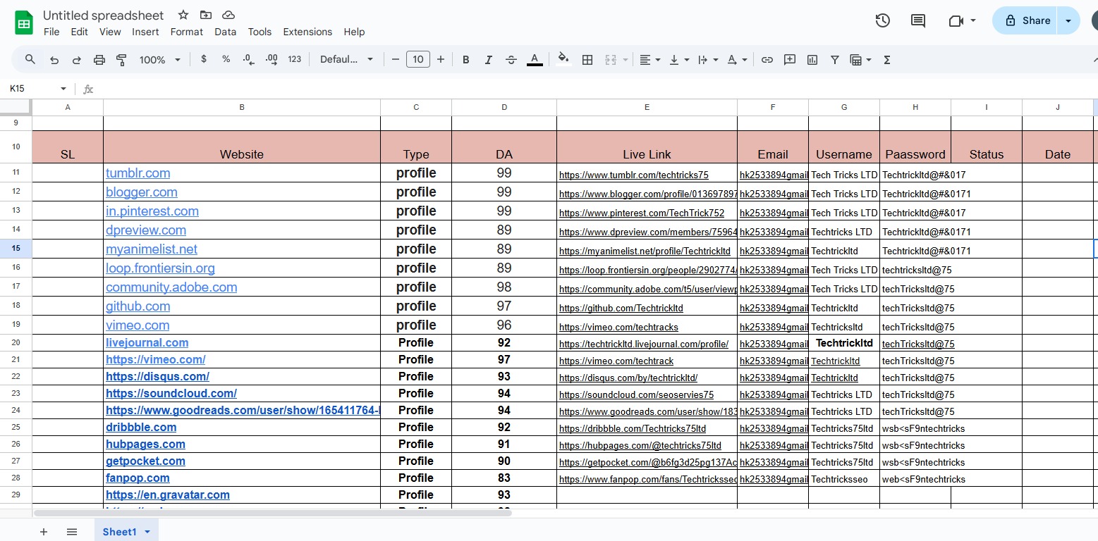The width and height of the screenshot is (1098, 541).
Task: Toggle italic formatting
Action: 488,60
